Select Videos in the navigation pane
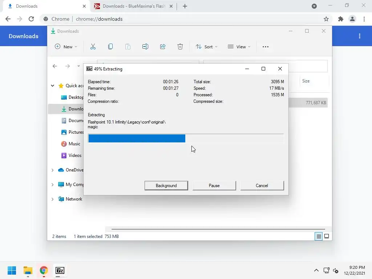 (71, 155)
